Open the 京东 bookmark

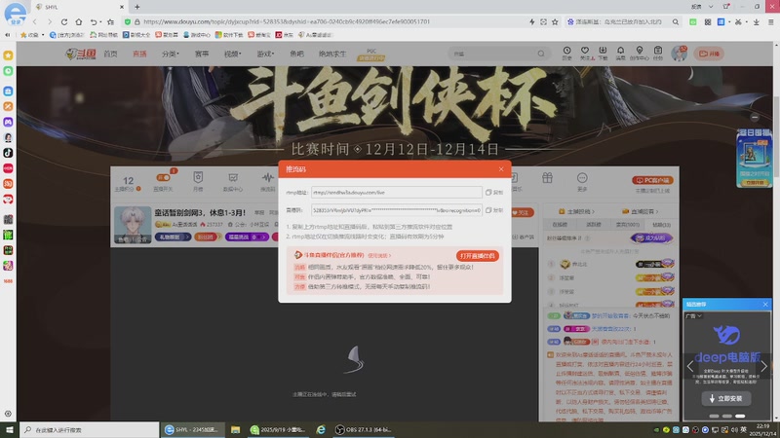(x=284, y=35)
